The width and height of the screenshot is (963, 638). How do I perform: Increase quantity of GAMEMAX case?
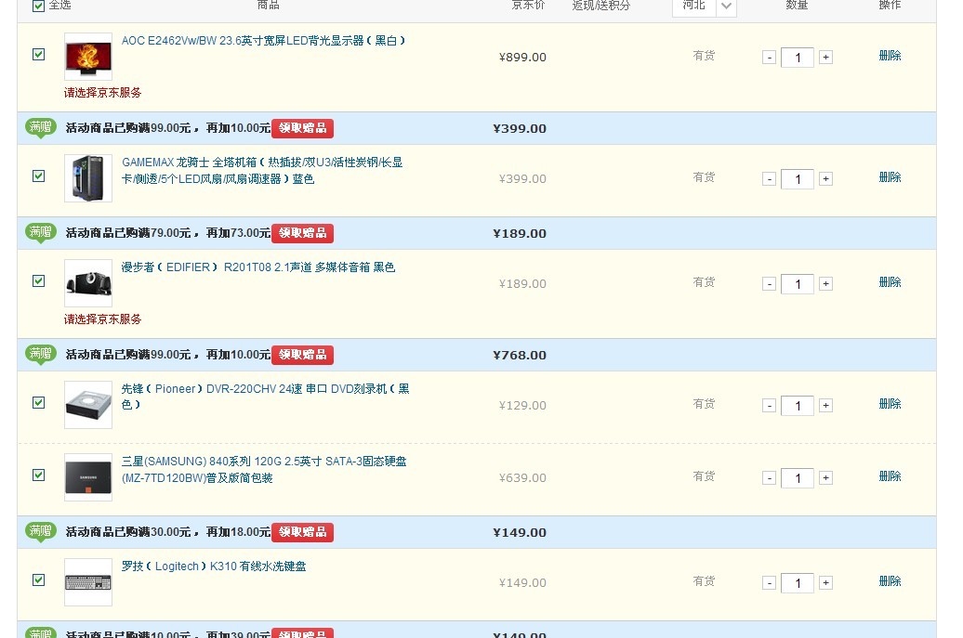(x=826, y=178)
